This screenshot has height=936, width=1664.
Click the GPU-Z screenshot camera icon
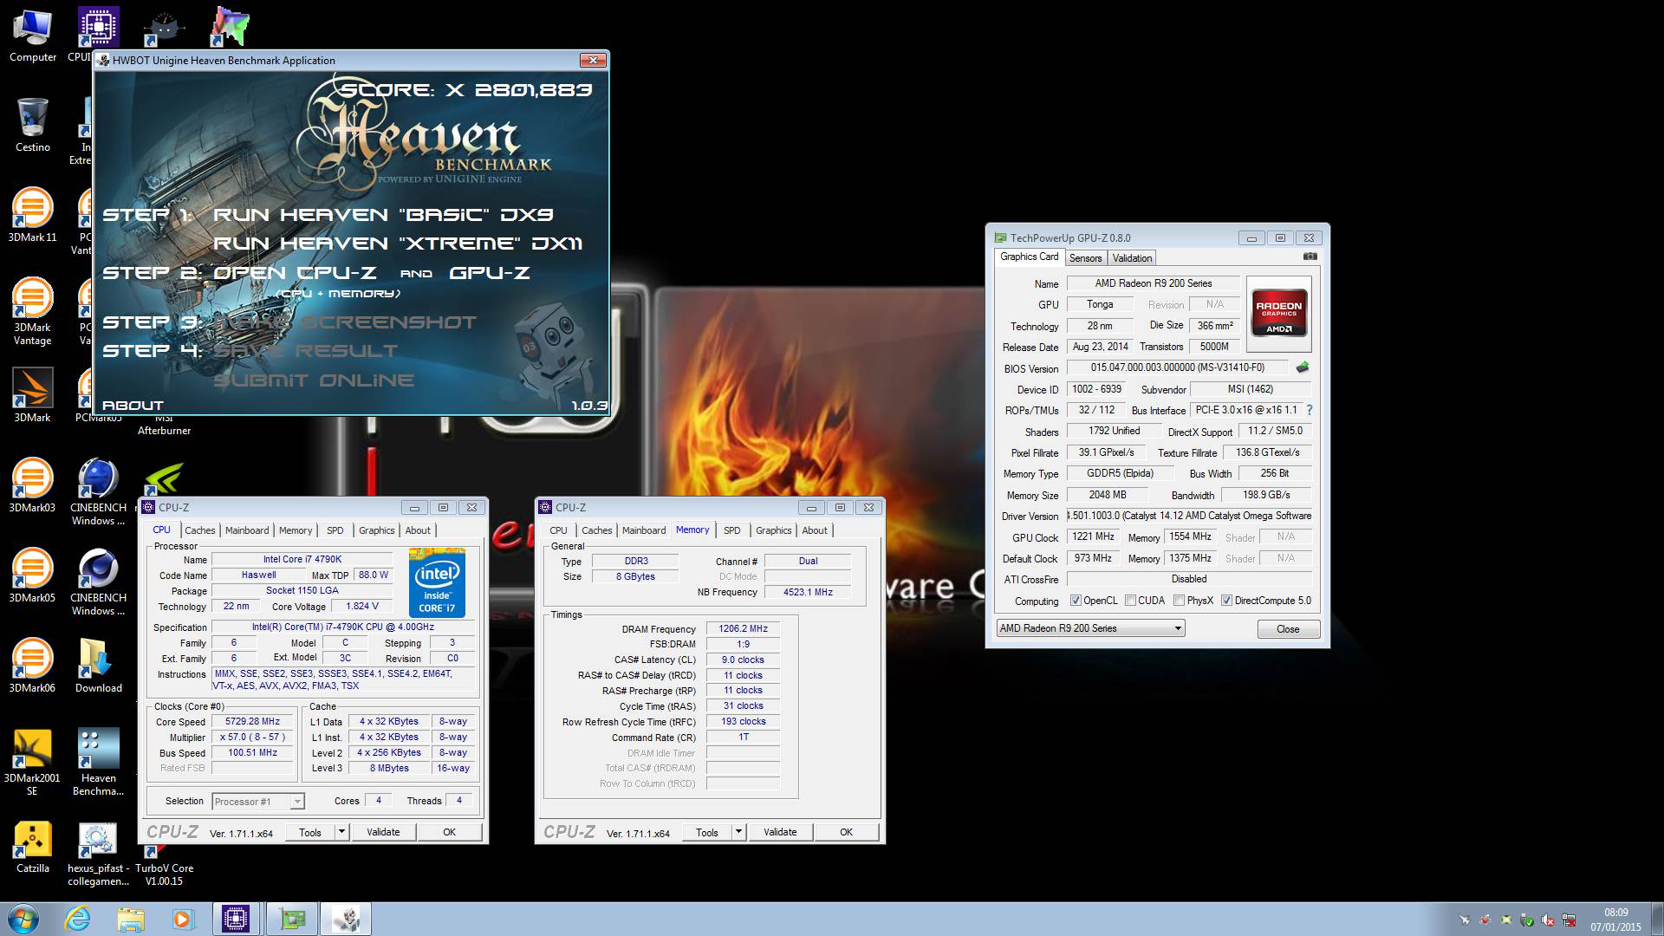pyautogui.click(x=1310, y=257)
